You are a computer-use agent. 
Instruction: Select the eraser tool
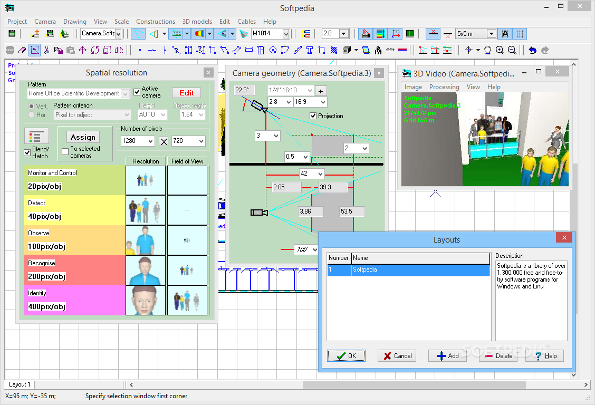(22, 50)
